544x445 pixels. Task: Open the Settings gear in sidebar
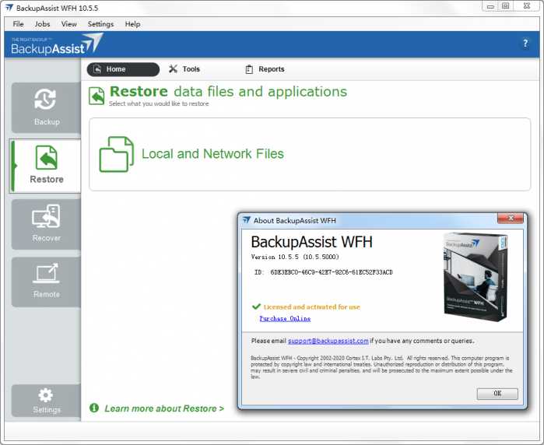click(x=46, y=400)
